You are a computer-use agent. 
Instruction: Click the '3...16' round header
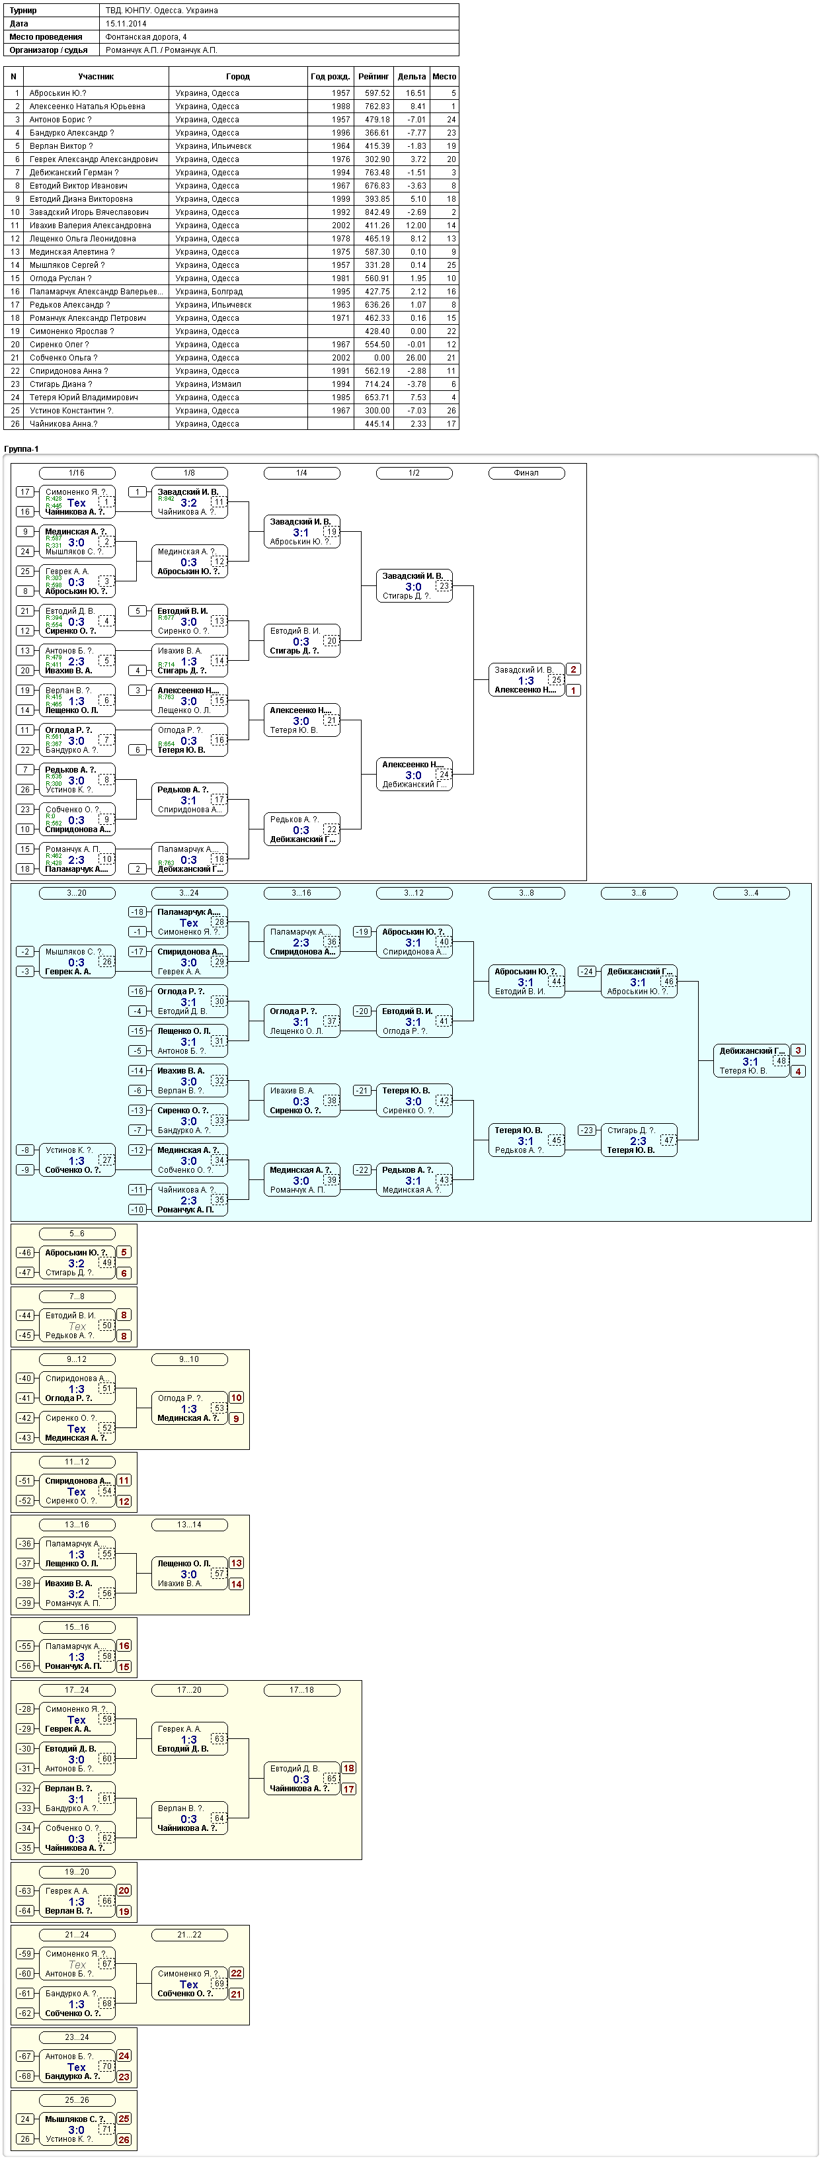pyautogui.click(x=302, y=894)
